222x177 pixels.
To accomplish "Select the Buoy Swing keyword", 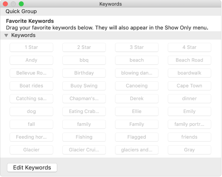I will (x=84, y=86).
